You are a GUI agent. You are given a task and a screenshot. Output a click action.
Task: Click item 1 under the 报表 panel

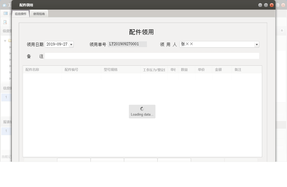(6, 131)
